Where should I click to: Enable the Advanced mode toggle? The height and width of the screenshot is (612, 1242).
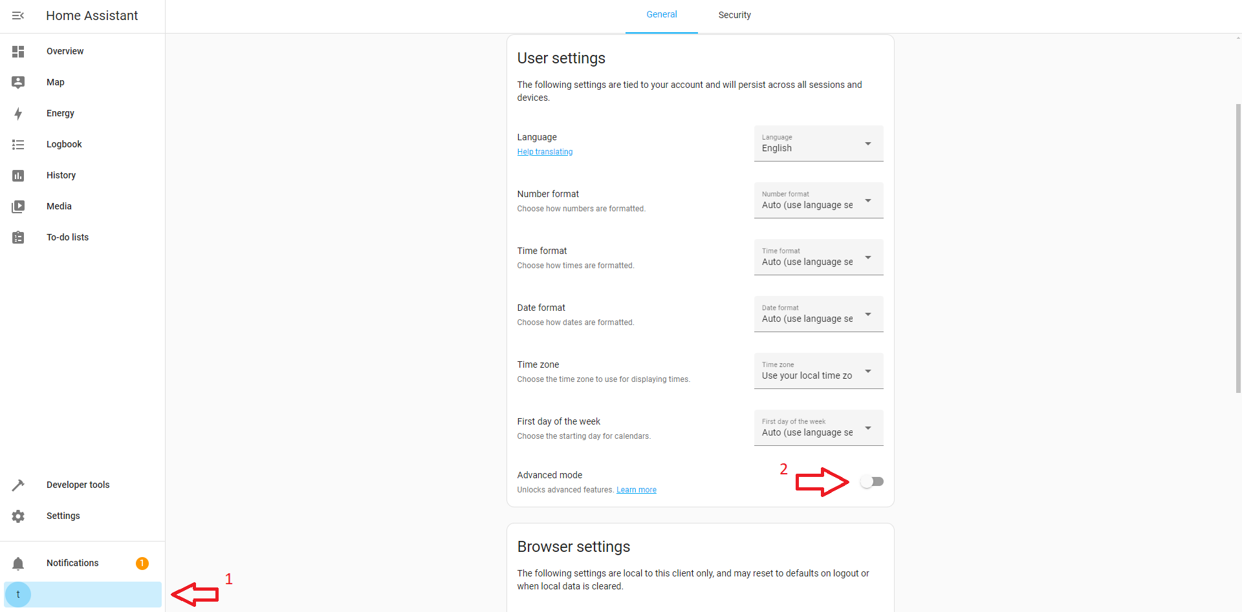tap(871, 481)
